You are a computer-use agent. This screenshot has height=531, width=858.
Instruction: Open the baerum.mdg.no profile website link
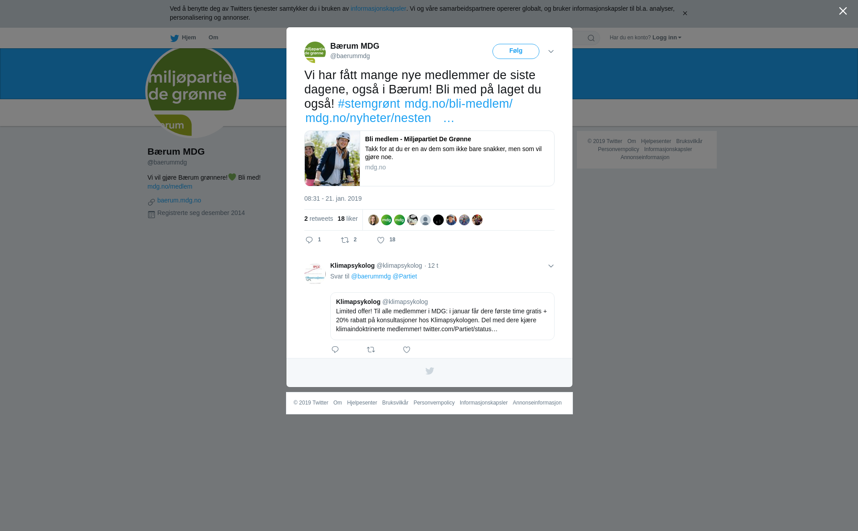(x=179, y=200)
